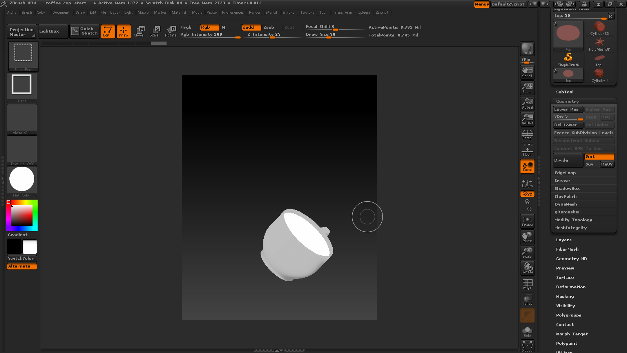This screenshot has height=353, width=627.
Task: Toggle Solo mode on the right shelf
Action: (527, 331)
